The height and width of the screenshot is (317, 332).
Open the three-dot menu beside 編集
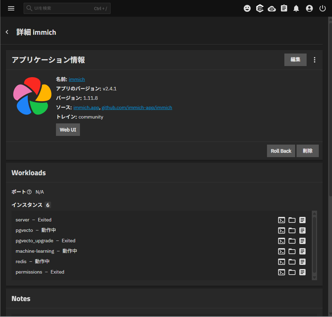click(314, 60)
